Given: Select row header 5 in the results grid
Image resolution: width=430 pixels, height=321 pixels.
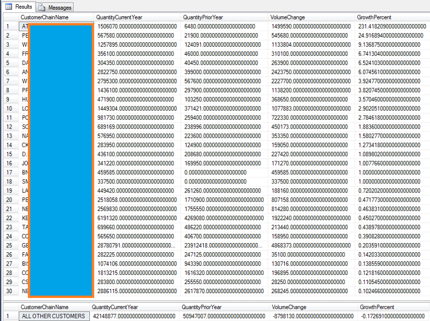Looking at the screenshot, I should (x=11, y=63).
